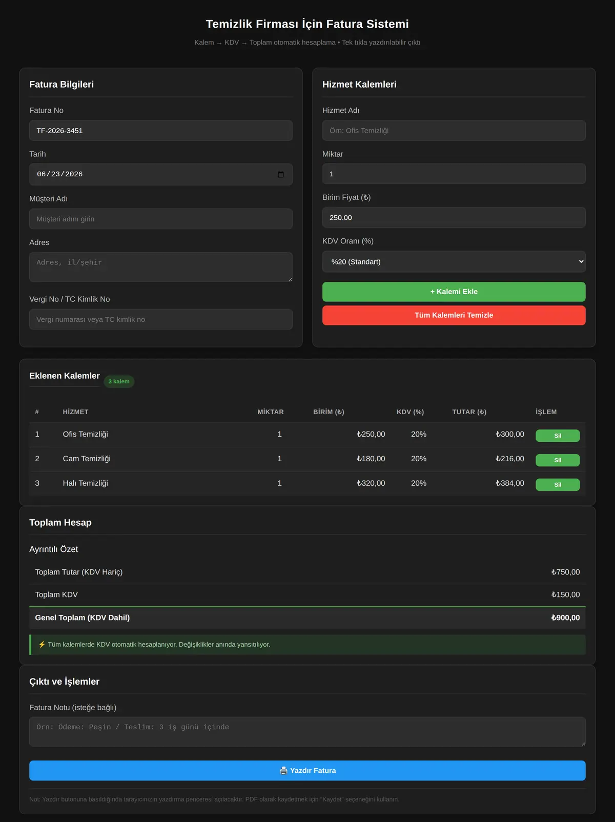Click the HİZMET column header
This screenshot has height=822, width=615.
76,412
